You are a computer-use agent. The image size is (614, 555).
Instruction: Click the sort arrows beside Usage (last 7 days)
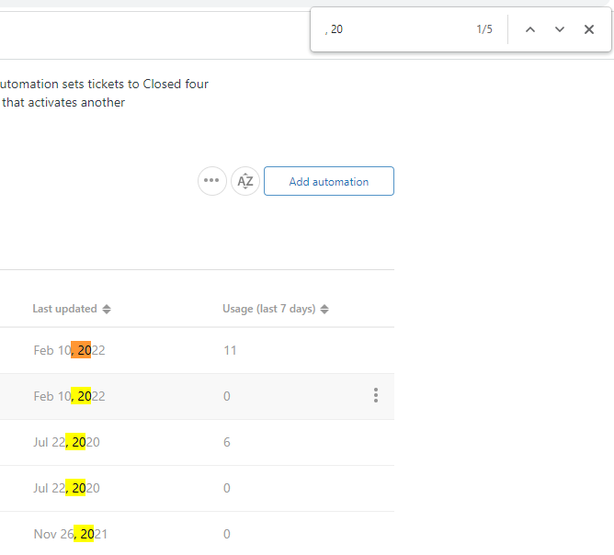coord(324,309)
